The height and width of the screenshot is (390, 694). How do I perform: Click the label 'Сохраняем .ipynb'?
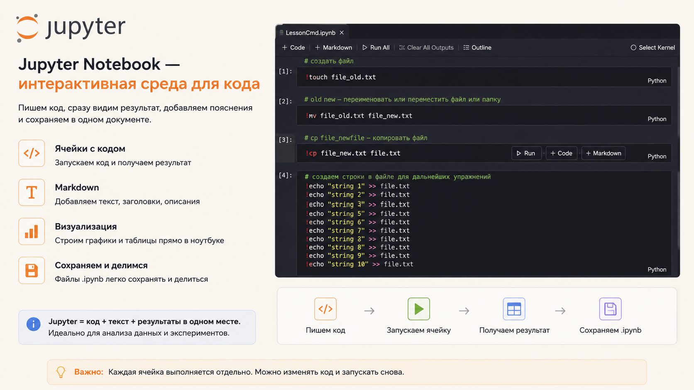[x=610, y=330]
